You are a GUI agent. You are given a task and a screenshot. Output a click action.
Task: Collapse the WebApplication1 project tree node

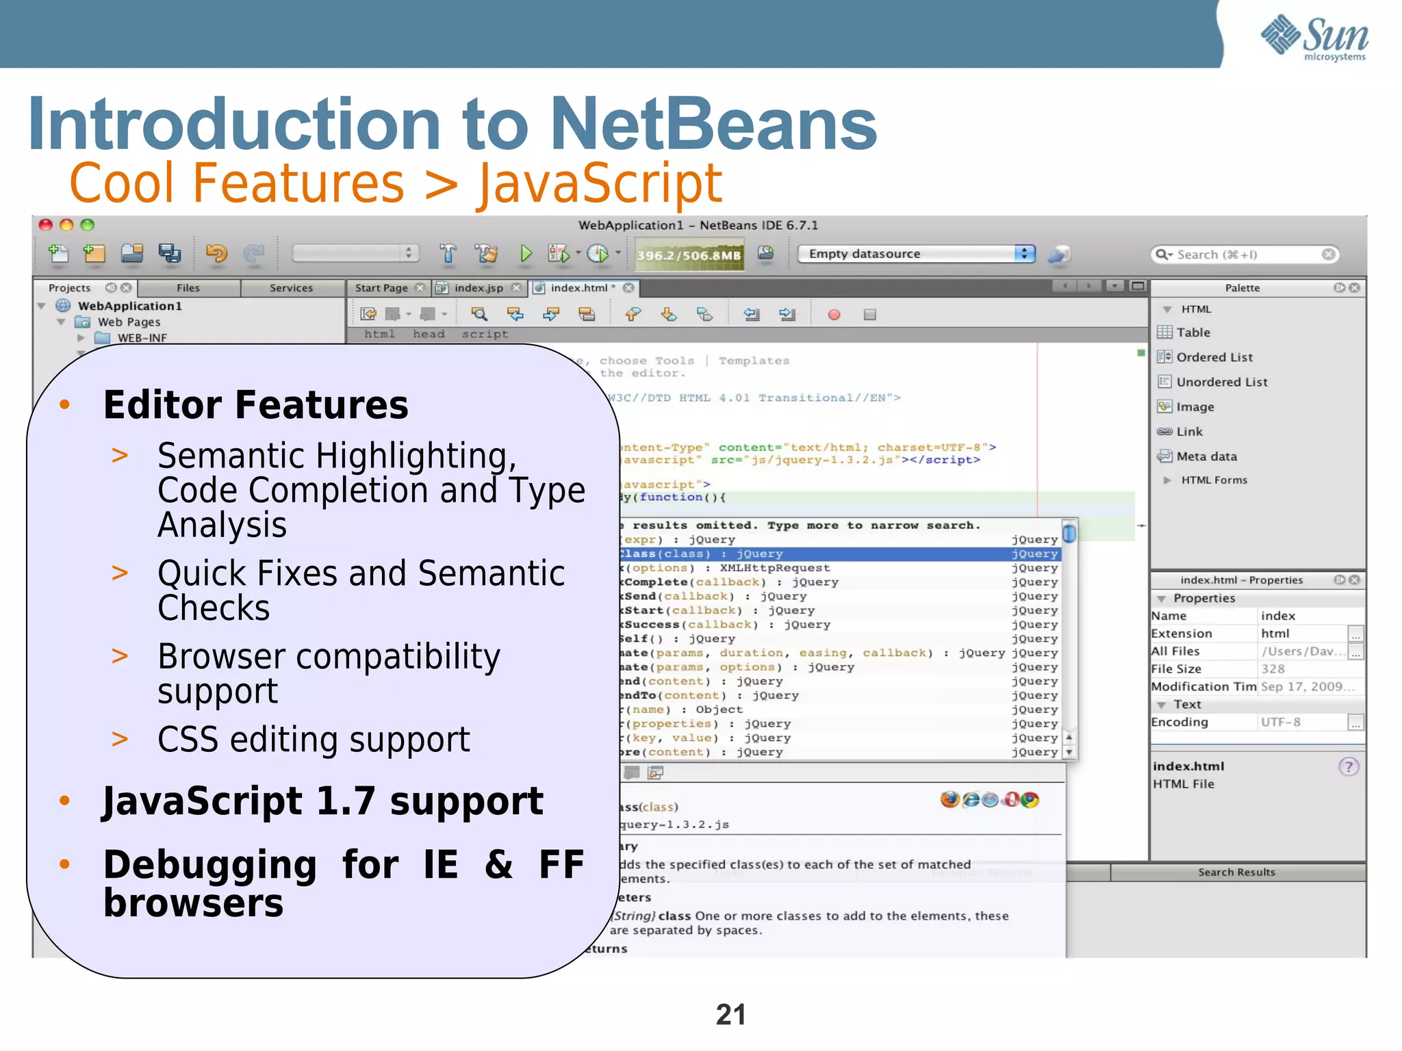[42, 306]
